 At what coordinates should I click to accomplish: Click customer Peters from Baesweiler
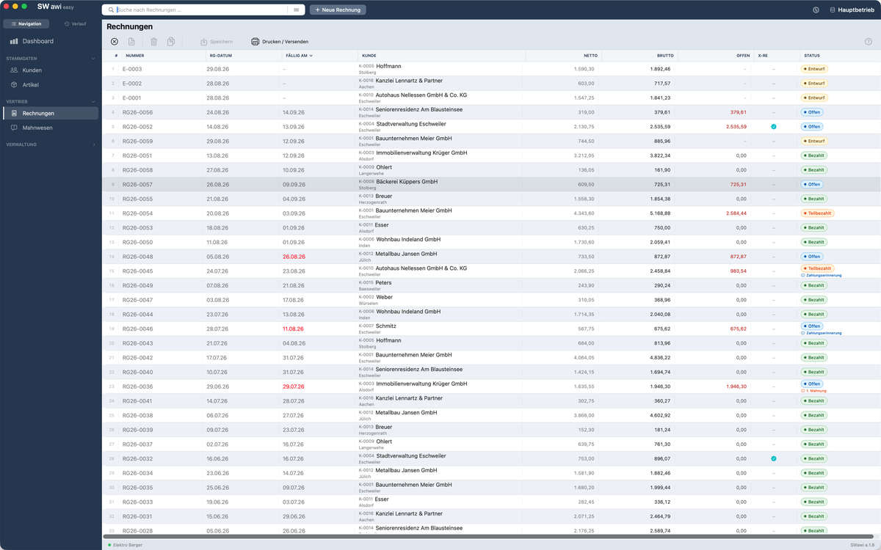(383, 282)
